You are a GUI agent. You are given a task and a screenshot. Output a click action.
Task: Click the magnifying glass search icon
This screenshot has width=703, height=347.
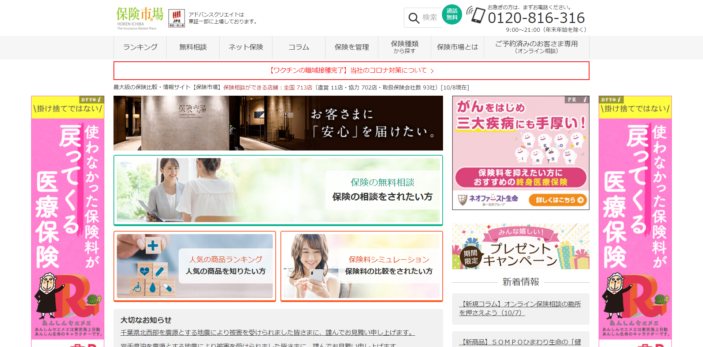(414, 18)
